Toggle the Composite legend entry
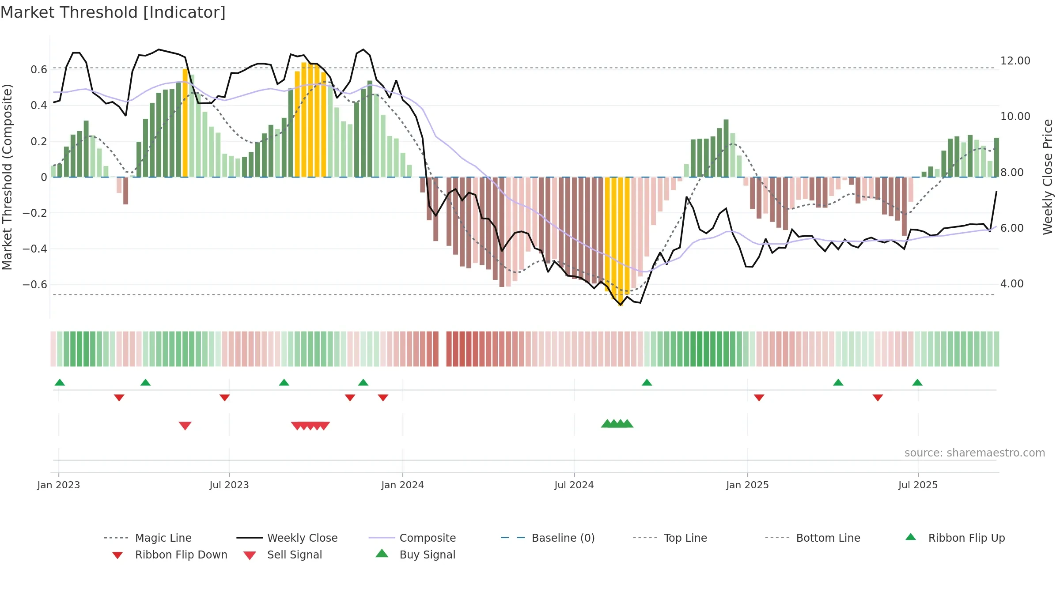 412,538
